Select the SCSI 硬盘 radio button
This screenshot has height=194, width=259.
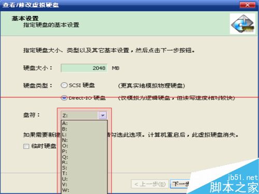pyautogui.click(x=64, y=85)
